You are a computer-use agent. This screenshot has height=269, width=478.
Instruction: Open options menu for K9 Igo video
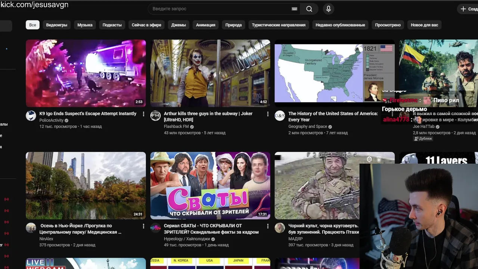click(x=143, y=114)
